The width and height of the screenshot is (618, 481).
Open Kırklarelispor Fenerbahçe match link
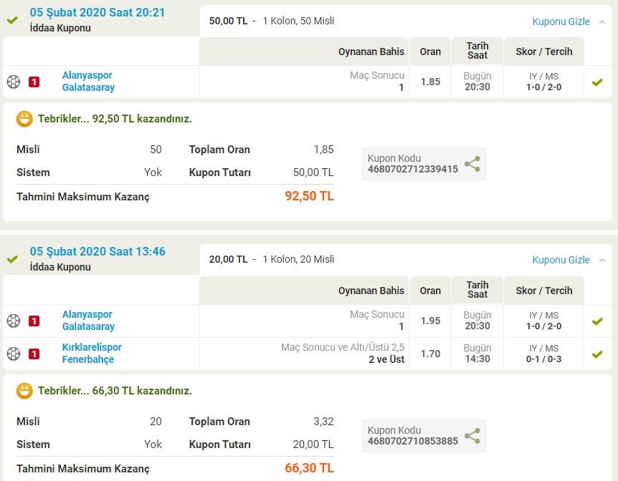pos(92,353)
